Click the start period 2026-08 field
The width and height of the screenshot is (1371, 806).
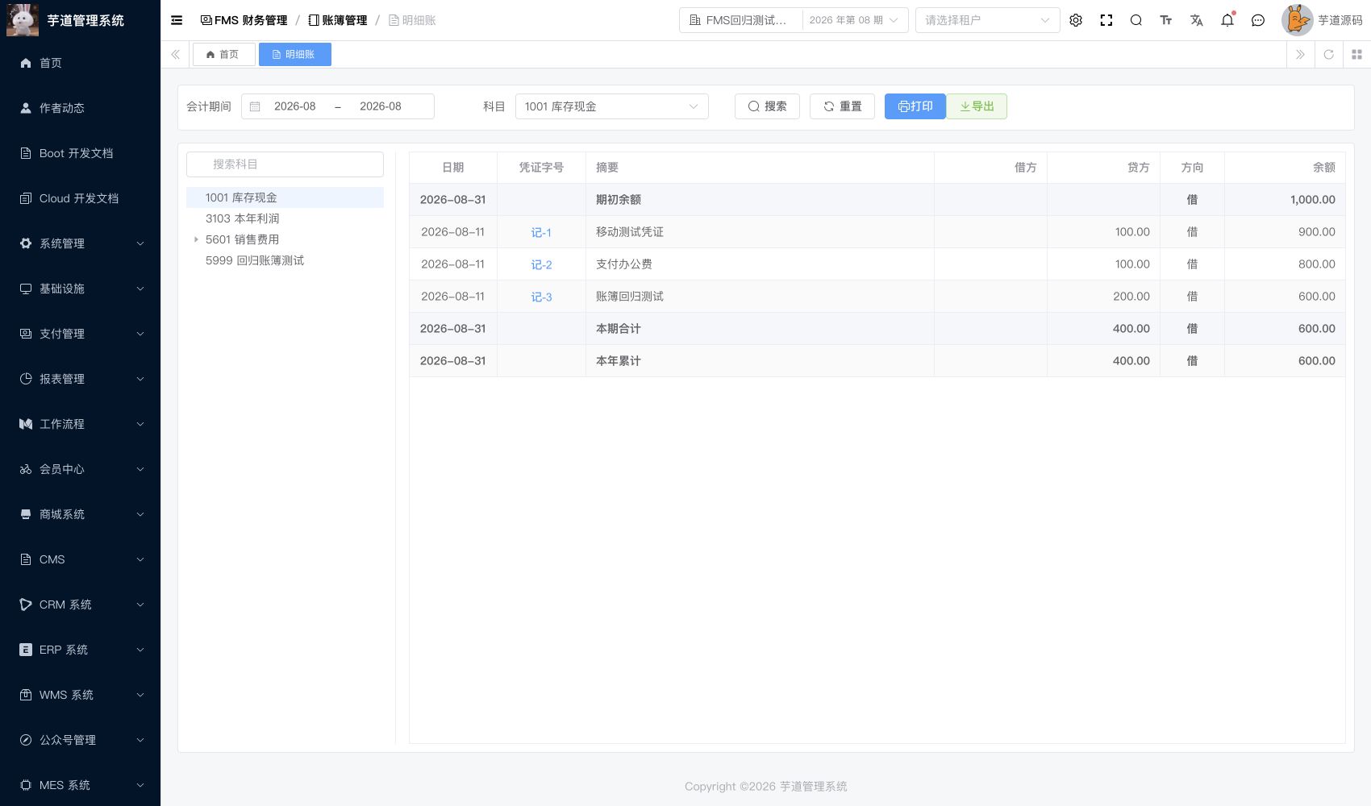click(295, 106)
